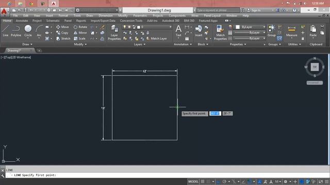330x185 pixels.
Task: Switch to the Annotate ribbon tab
Action: pyautogui.click(x=22, y=21)
